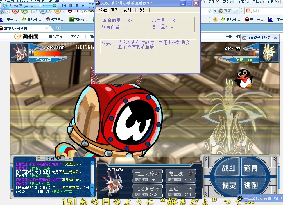This screenshot has height=205, width=283.
Task: Click the 战斗 battle button
Action: click(x=228, y=168)
